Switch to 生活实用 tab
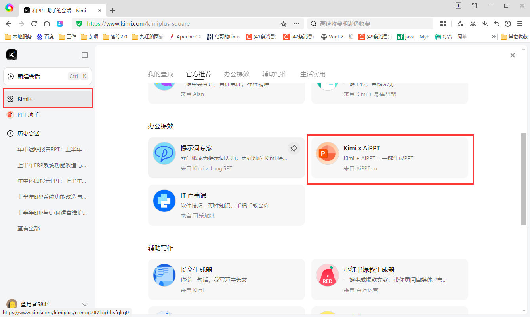The height and width of the screenshot is (317, 530). pos(313,74)
